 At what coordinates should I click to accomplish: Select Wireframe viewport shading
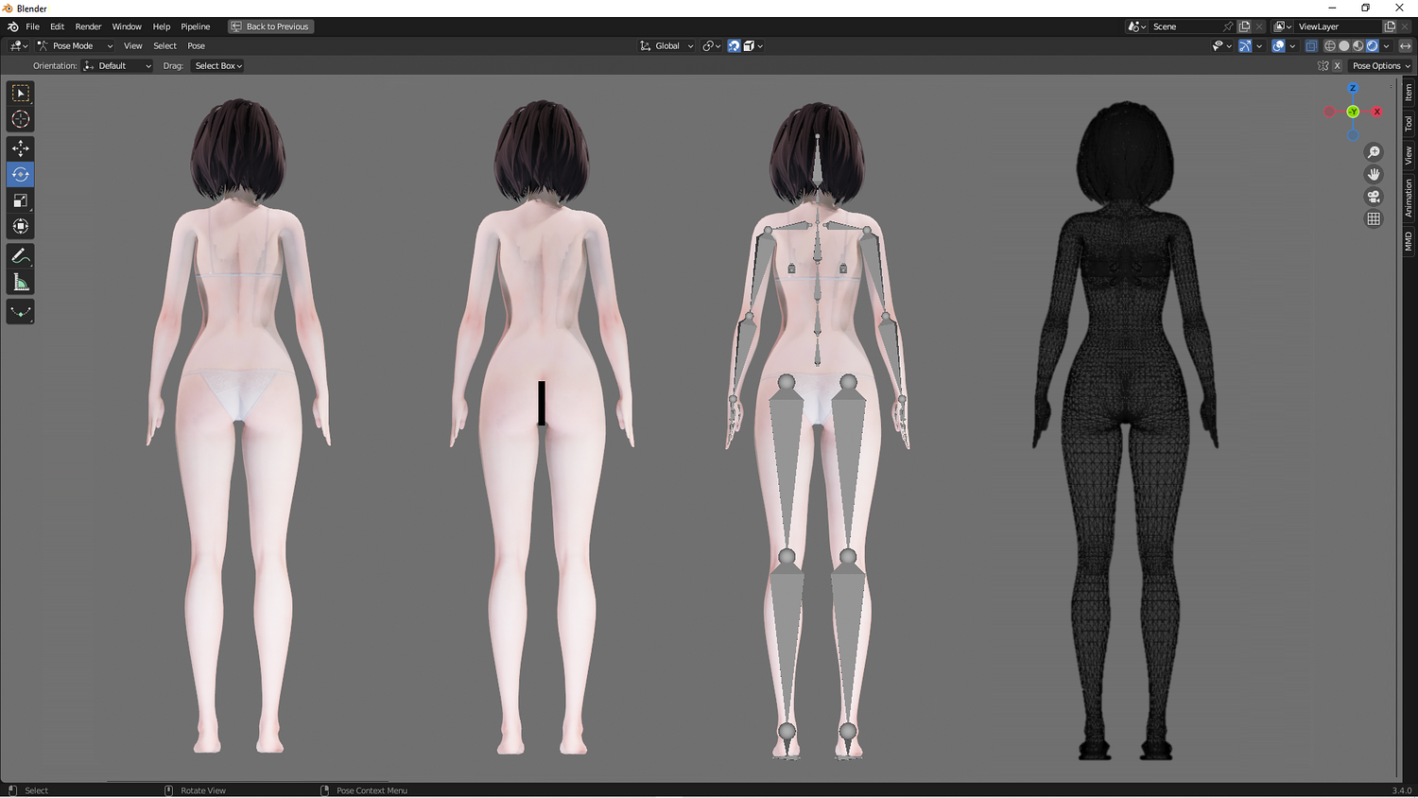pyautogui.click(x=1330, y=45)
